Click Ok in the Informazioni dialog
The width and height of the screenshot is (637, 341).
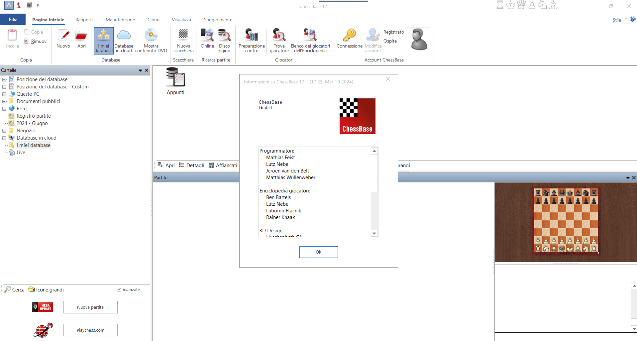(x=318, y=252)
